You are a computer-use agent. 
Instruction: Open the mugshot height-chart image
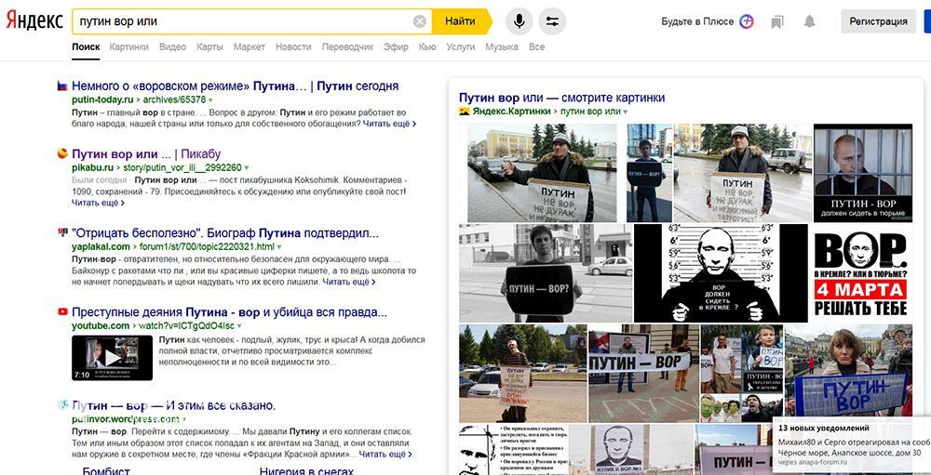coord(721,272)
